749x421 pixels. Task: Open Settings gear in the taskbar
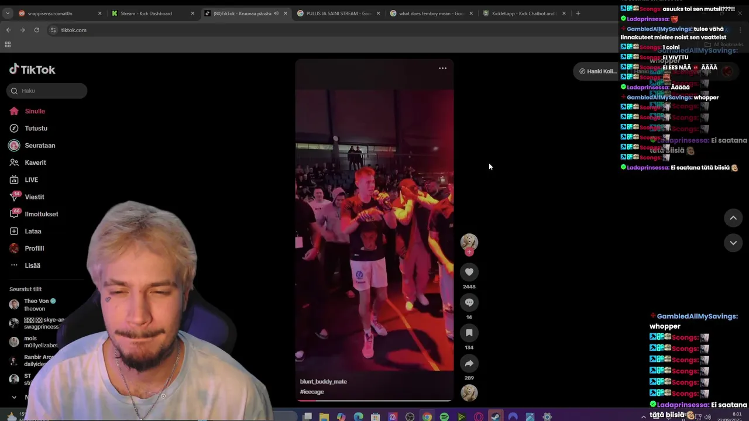click(x=547, y=417)
